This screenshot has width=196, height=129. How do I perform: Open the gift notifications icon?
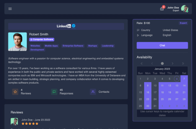click(x=162, y=9)
